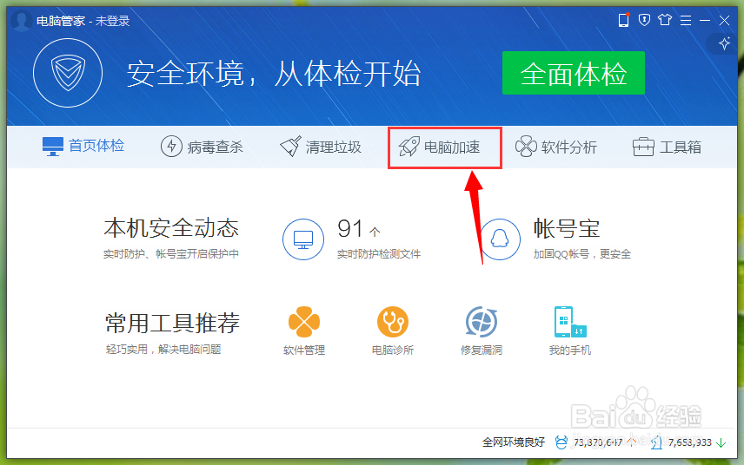Click 实时防护检测文件 label
The width and height of the screenshot is (744, 465).
[x=379, y=254]
